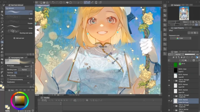The width and height of the screenshot is (200, 112).
Task: Select the Eraser tool
Action: [x=2, y=49]
